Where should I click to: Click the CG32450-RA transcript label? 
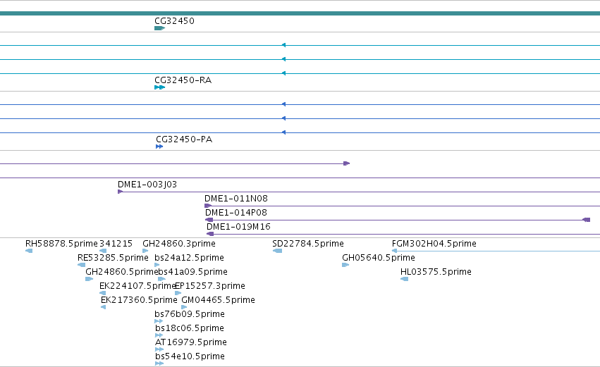pyautogui.click(x=183, y=80)
